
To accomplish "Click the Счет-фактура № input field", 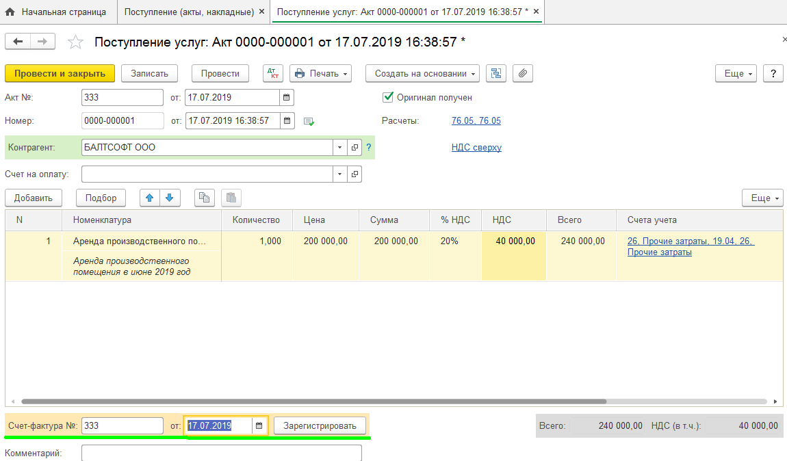I will (x=122, y=426).
